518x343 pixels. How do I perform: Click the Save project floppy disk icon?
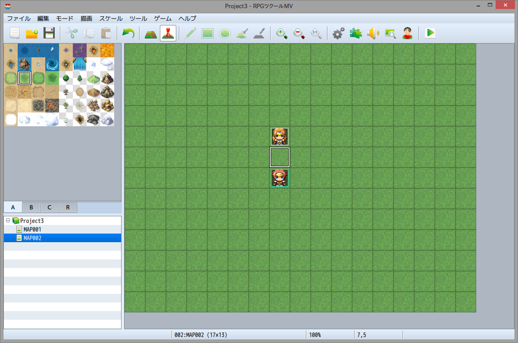[49, 33]
